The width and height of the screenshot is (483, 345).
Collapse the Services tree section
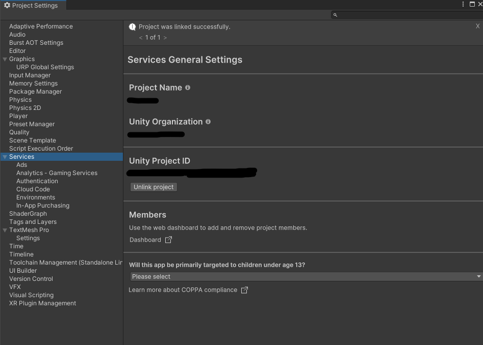(x=5, y=157)
